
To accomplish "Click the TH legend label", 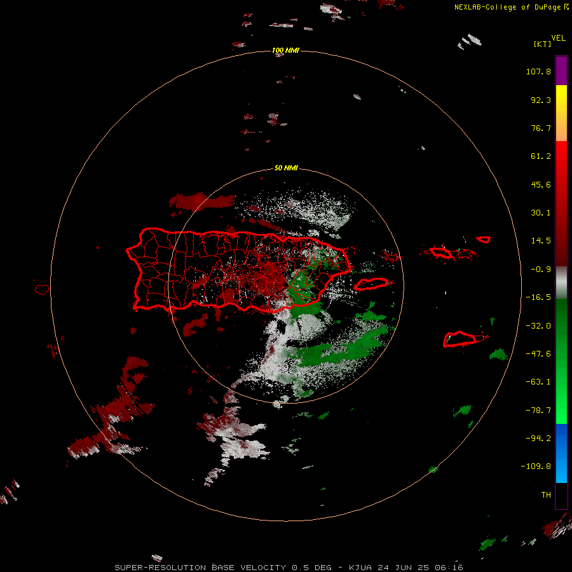I will (x=546, y=495).
